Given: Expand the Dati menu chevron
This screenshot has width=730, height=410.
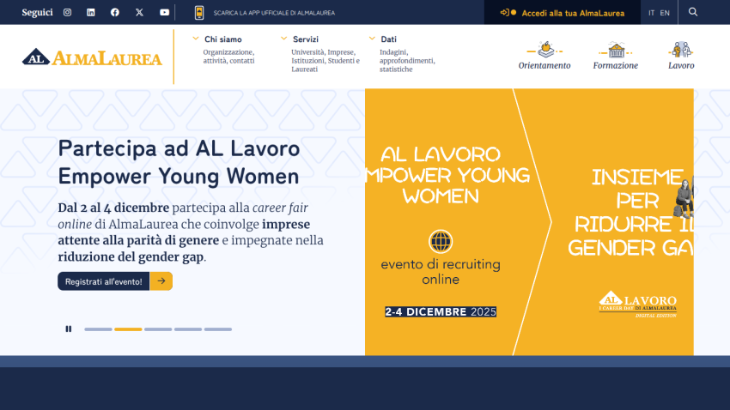Looking at the screenshot, I should click(372, 39).
